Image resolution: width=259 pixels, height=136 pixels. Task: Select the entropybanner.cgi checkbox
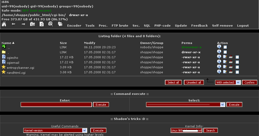point(237,67)
